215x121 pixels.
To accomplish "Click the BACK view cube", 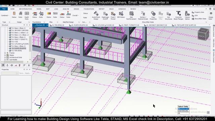I will pos(203,34).
